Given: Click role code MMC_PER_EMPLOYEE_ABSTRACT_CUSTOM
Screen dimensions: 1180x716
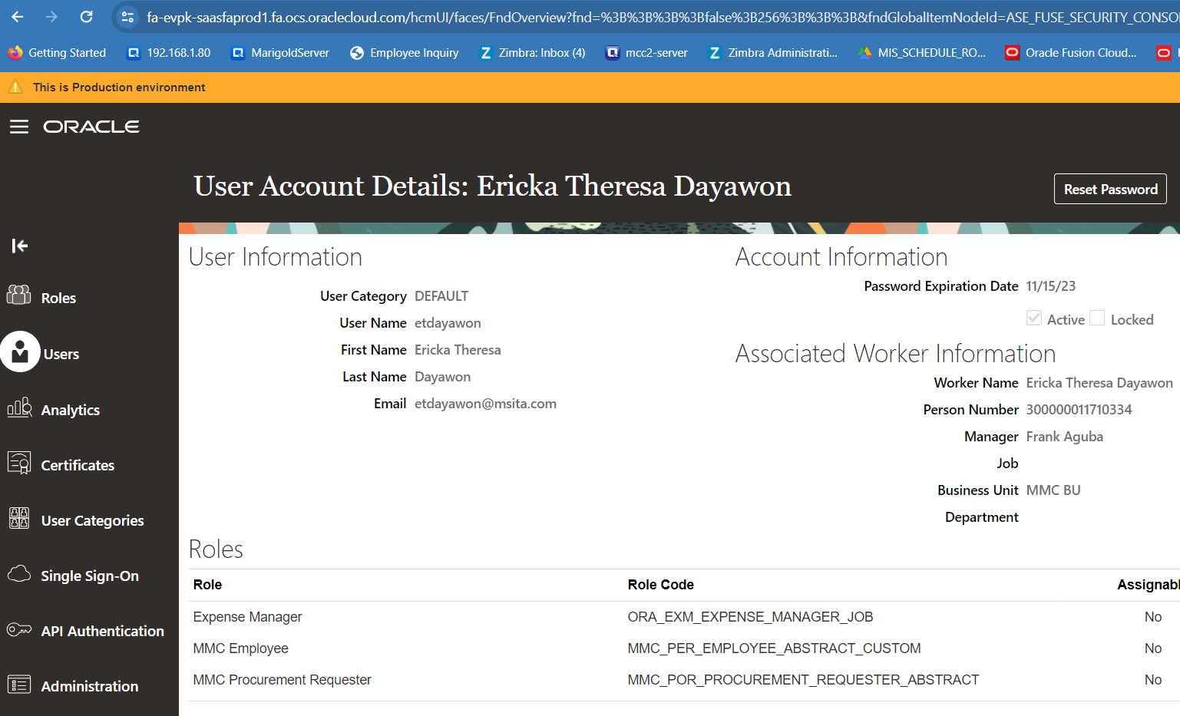Looking at the screenshot, I should point(774,648).
